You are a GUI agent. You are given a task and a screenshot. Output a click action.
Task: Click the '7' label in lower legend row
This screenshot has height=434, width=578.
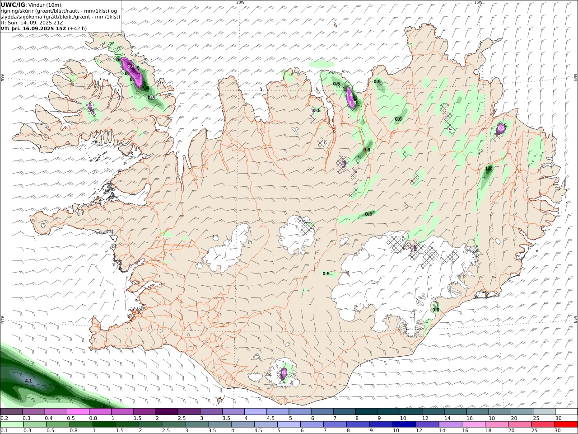coord(326,431)
